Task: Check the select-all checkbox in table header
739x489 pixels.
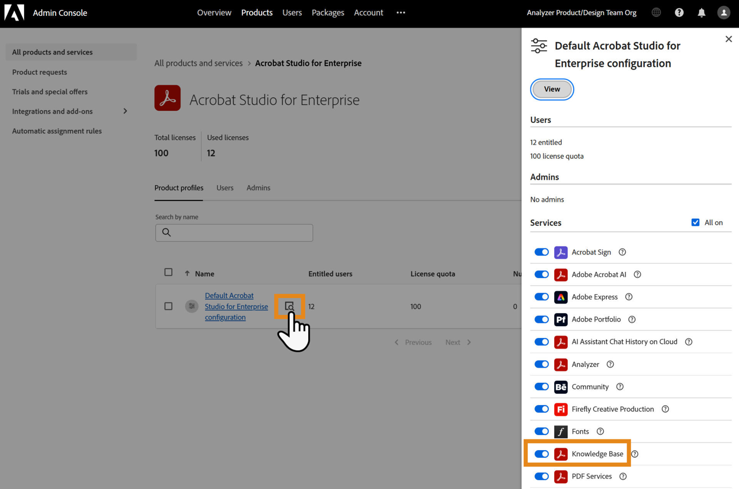Action: coord(168,272)
